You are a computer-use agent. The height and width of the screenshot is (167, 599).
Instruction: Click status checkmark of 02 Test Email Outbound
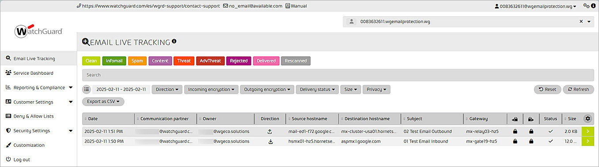tap(550, 131)
